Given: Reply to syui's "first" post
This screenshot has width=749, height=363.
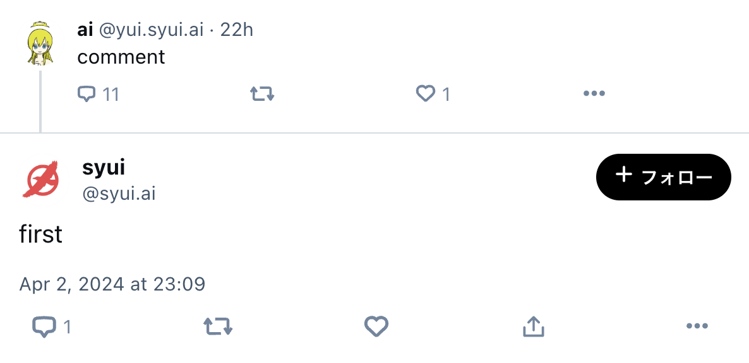Looking at the screenshot, I should tap(44, 327).
